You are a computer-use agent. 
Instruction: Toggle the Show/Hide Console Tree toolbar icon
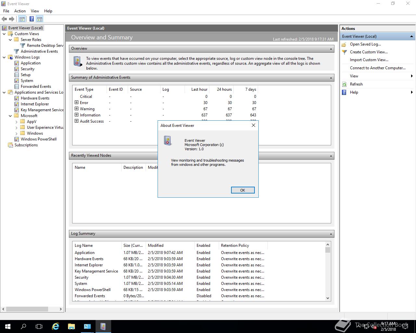pyautogui.click(x=22, y=19)
